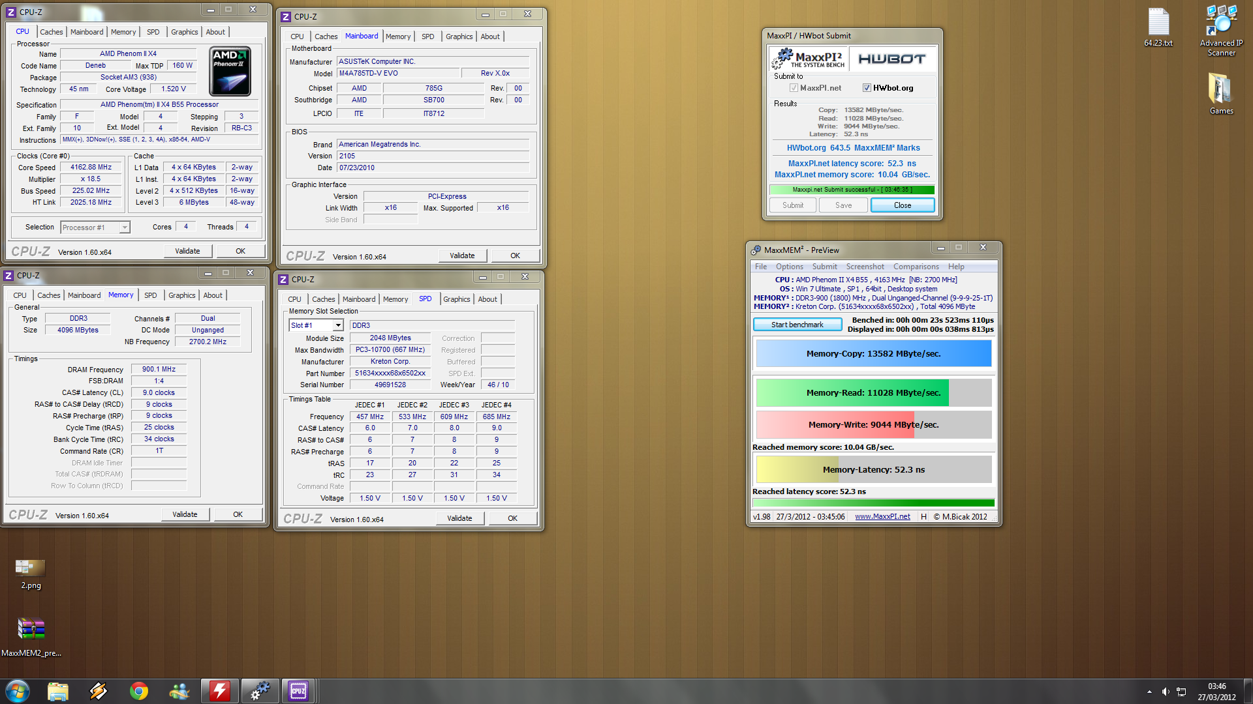Switch to MaxxMEM gears icon in taskbar

tap(260, 691)
